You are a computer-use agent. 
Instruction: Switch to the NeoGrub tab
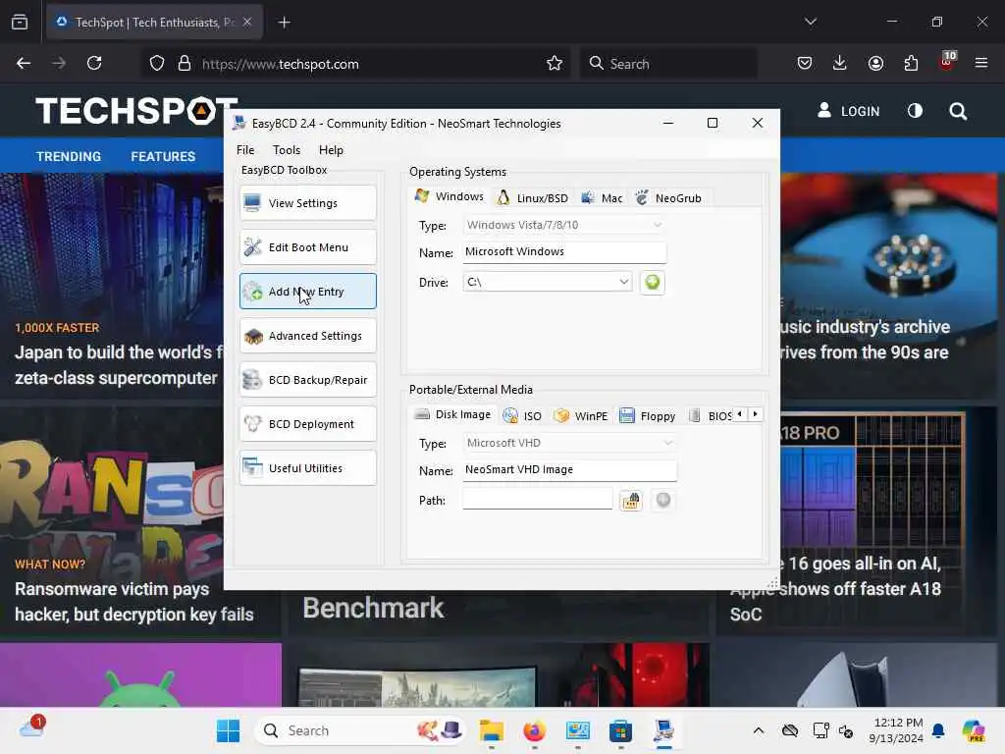pos(667,198)
